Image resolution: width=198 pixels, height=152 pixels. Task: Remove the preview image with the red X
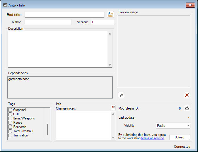(x=187, y=95)
